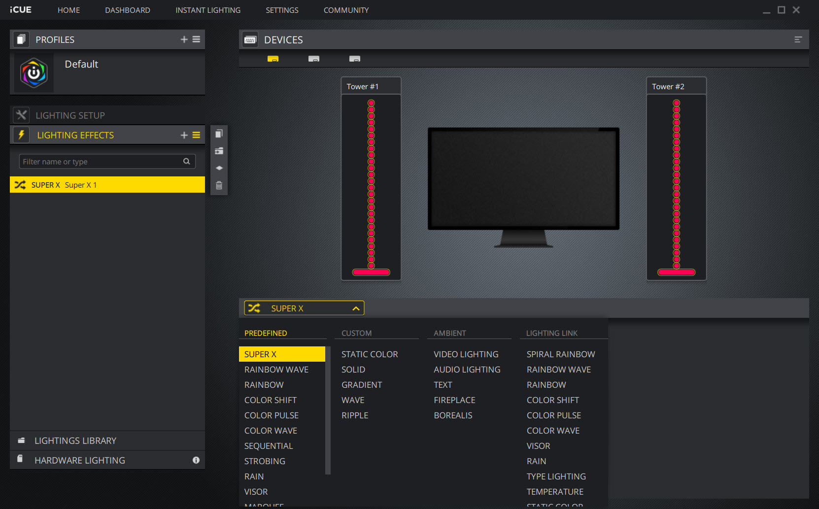The image size is (819, 509).
Task: Click the Profiles panel icon
Action: [21, 39]
